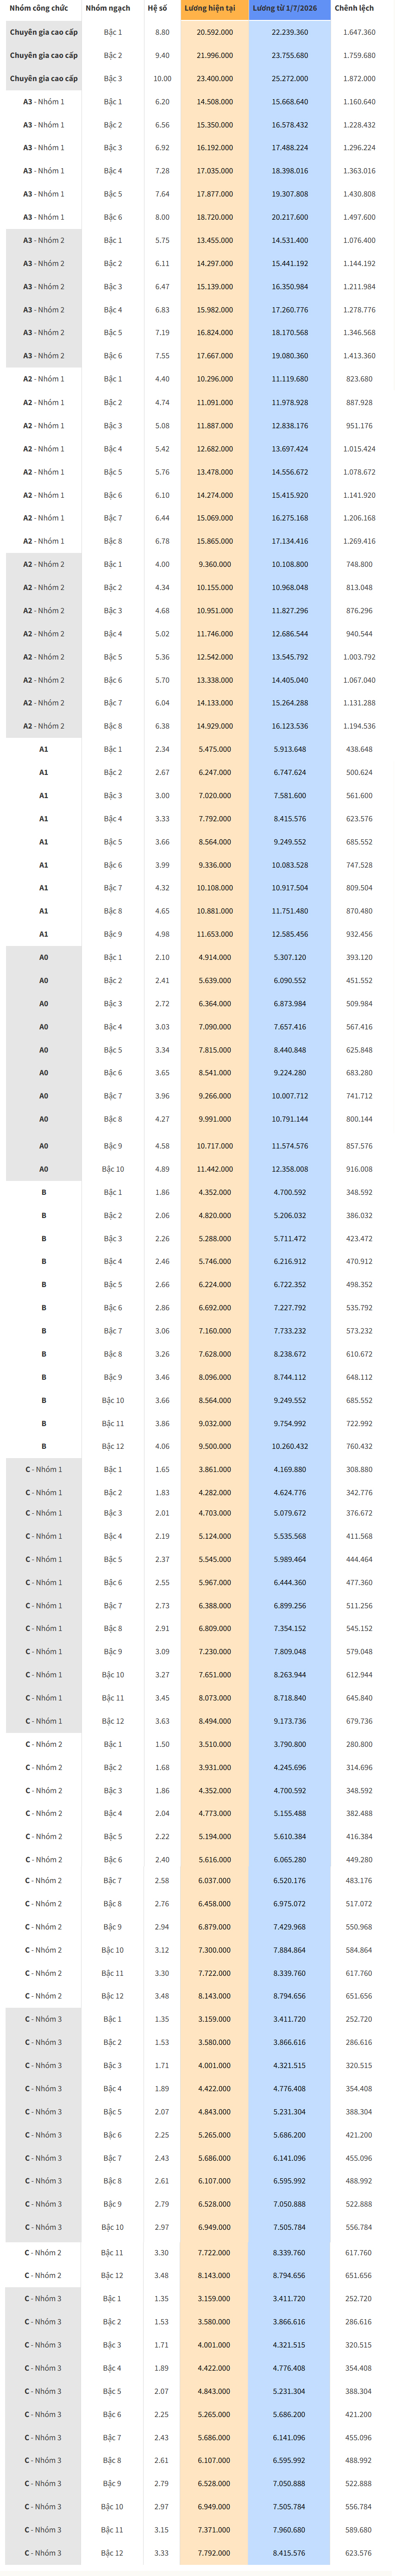Click the current salary cell 20.592.000
The width and height of the screenshot is (395, 2576).
click(x=215, y=32)
